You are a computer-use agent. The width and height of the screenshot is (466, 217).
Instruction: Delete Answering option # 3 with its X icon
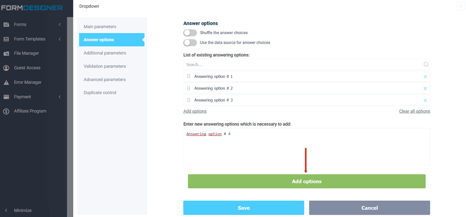(x=425, y=100)
